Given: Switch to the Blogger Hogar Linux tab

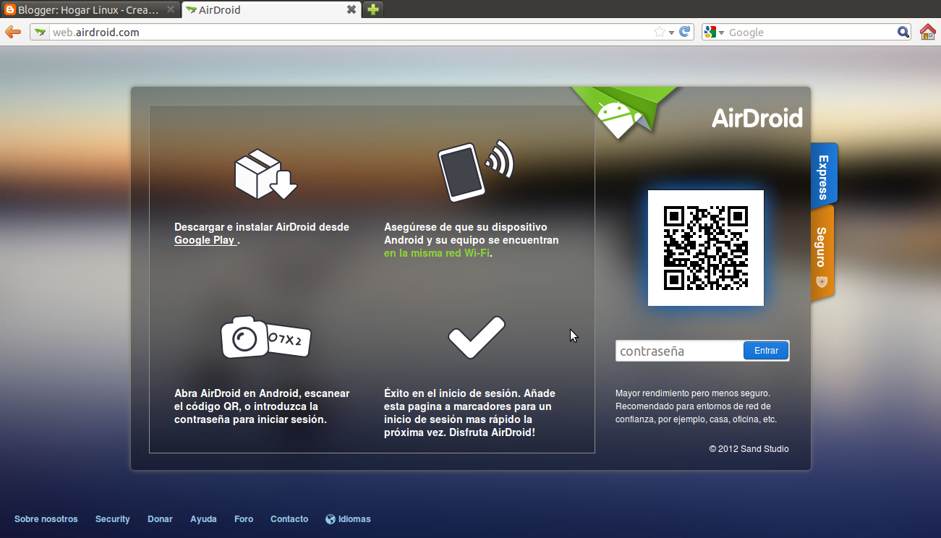Looking at the screenshot, I should click(90, 9).
